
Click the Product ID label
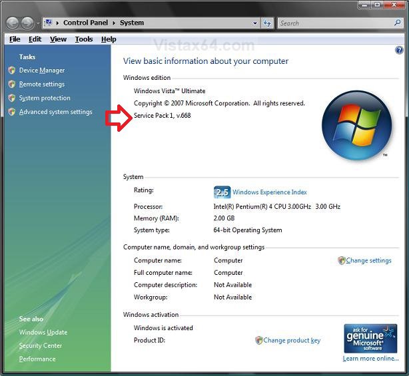click(149, 340)
